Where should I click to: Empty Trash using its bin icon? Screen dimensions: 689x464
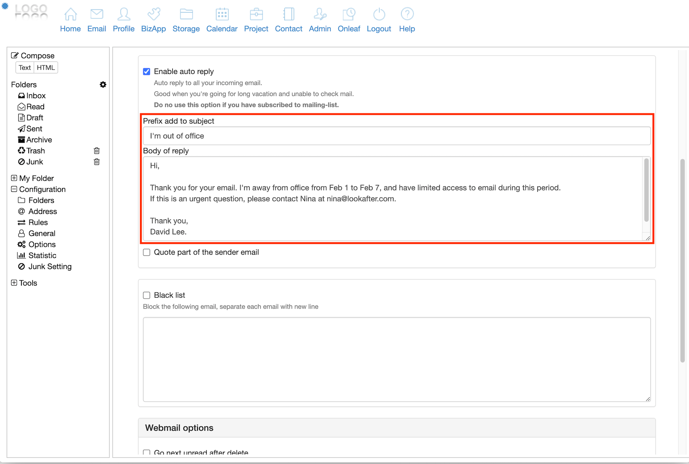[97, 151]
